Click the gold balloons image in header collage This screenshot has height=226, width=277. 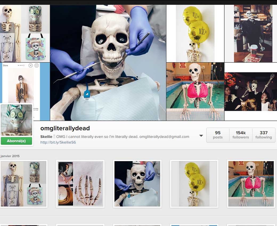195,34
